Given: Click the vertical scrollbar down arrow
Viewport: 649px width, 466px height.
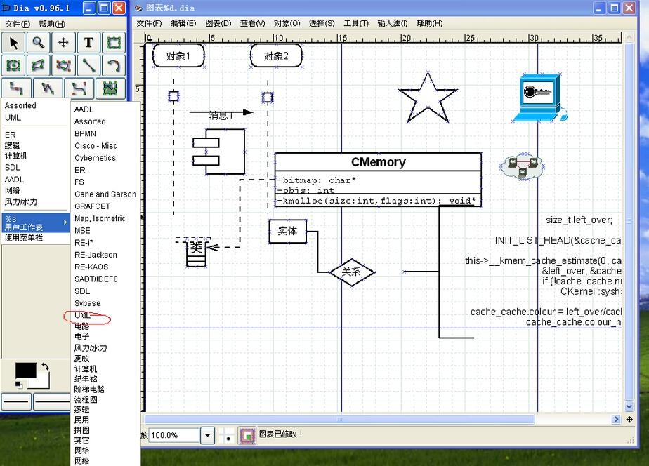Looking at the screenshot, I should 629,406.
